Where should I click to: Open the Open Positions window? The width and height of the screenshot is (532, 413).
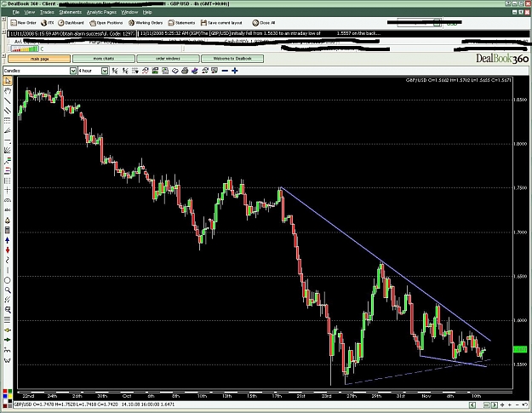[106, 23]
